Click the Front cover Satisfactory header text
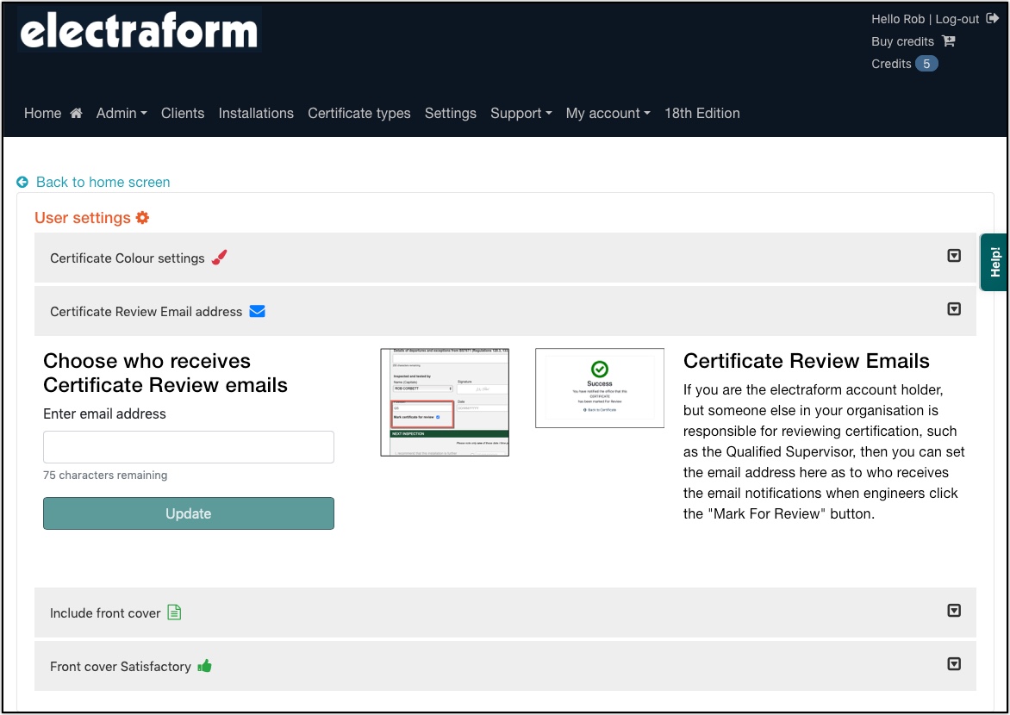The height and width of the screenshot is (715, 1010). click(x=121, y=667)
